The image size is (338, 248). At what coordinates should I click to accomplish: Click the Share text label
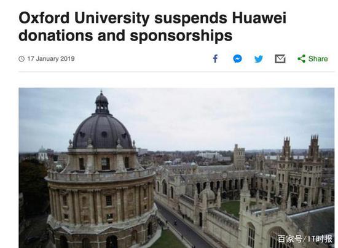(318, 59)
